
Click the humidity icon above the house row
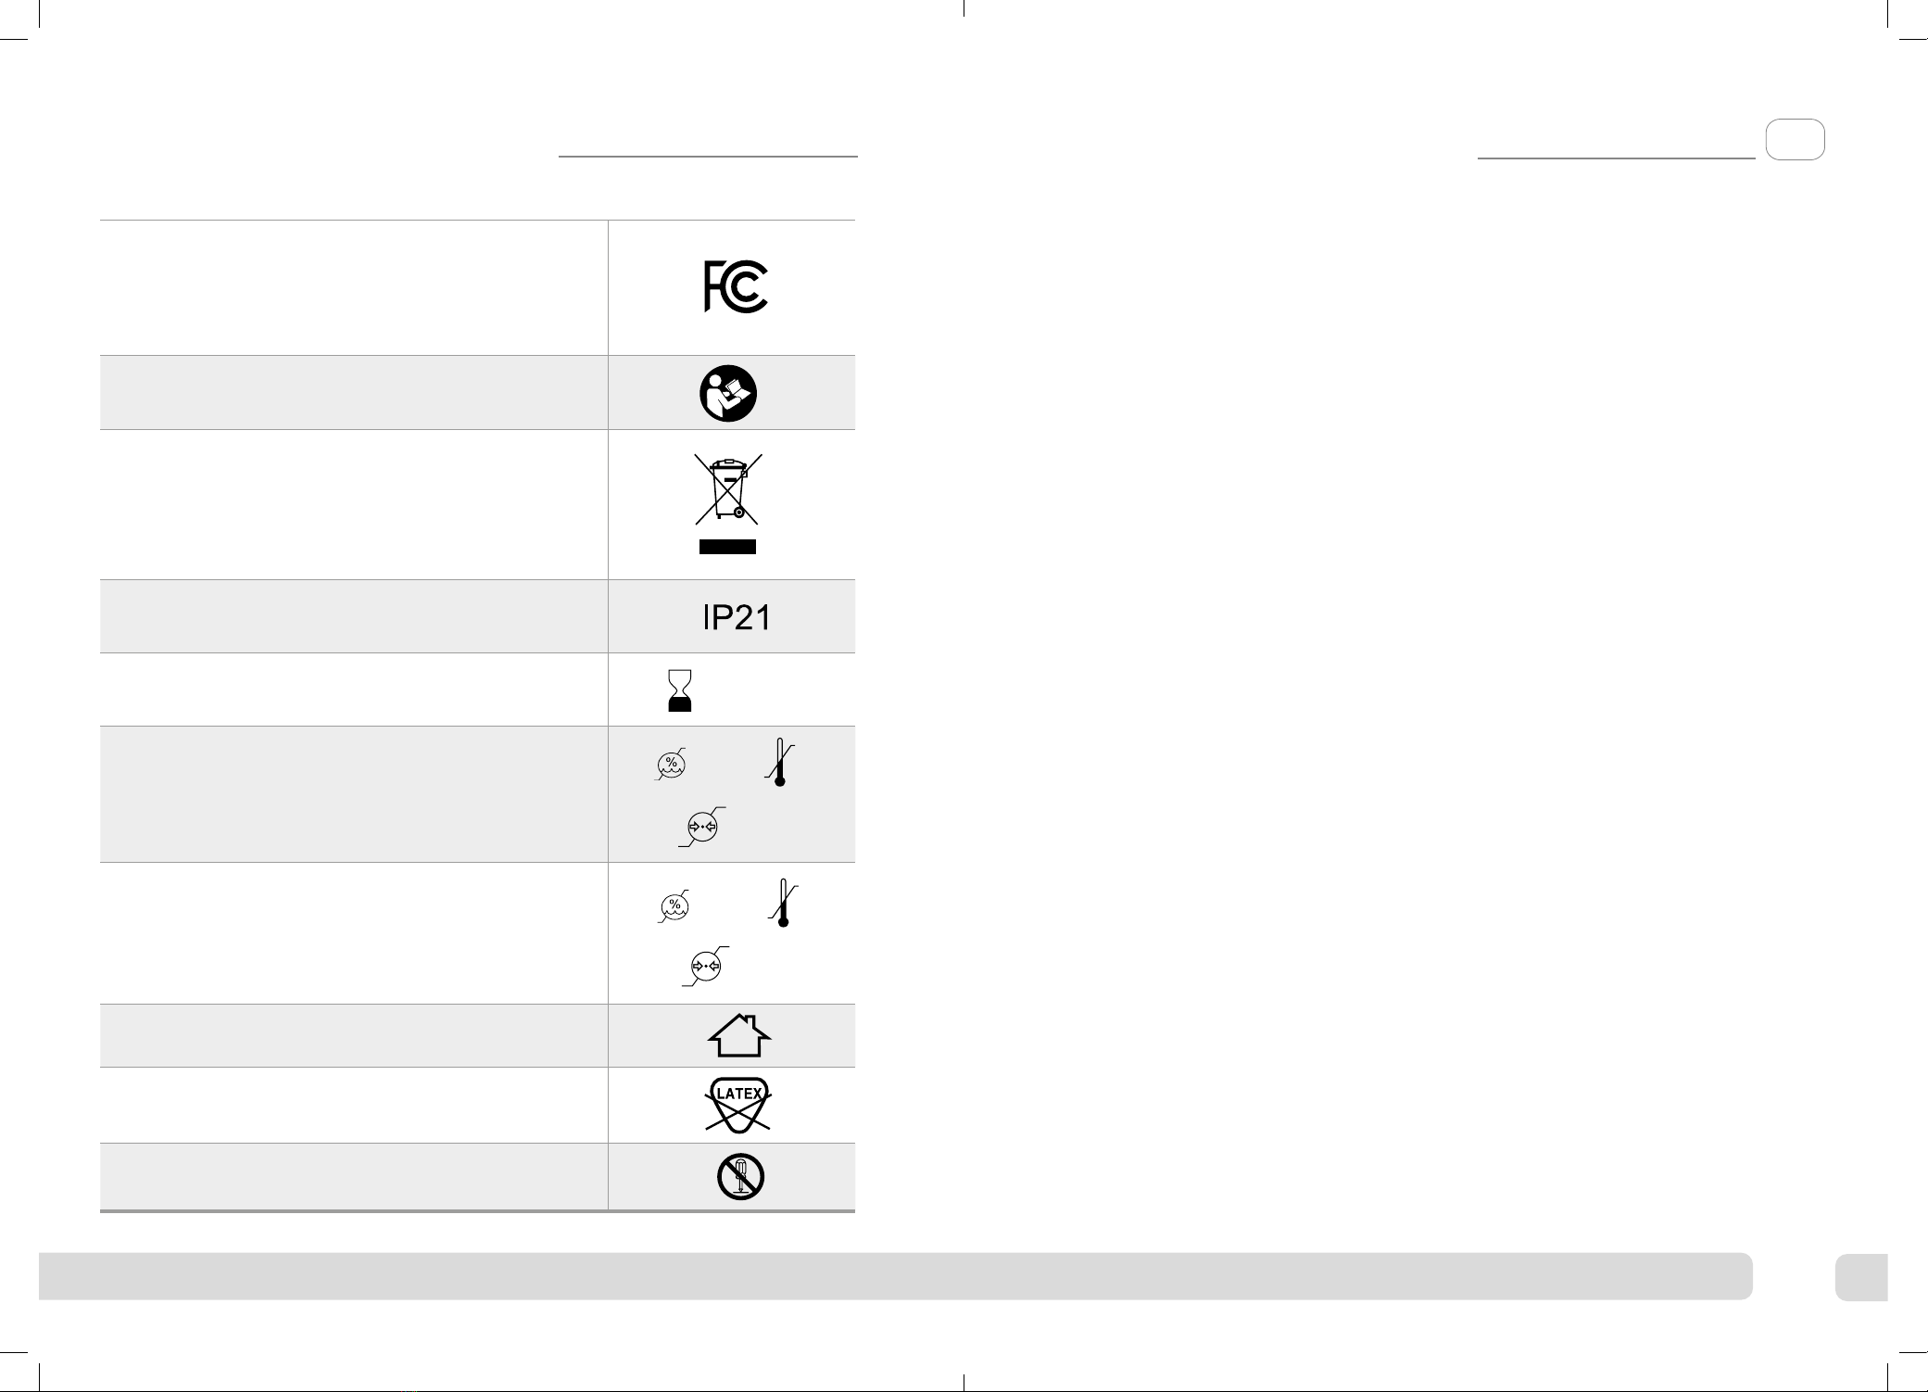tap(674, 905)
